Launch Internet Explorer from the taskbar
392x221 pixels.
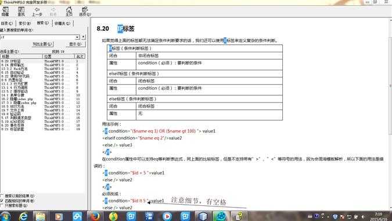23,216
